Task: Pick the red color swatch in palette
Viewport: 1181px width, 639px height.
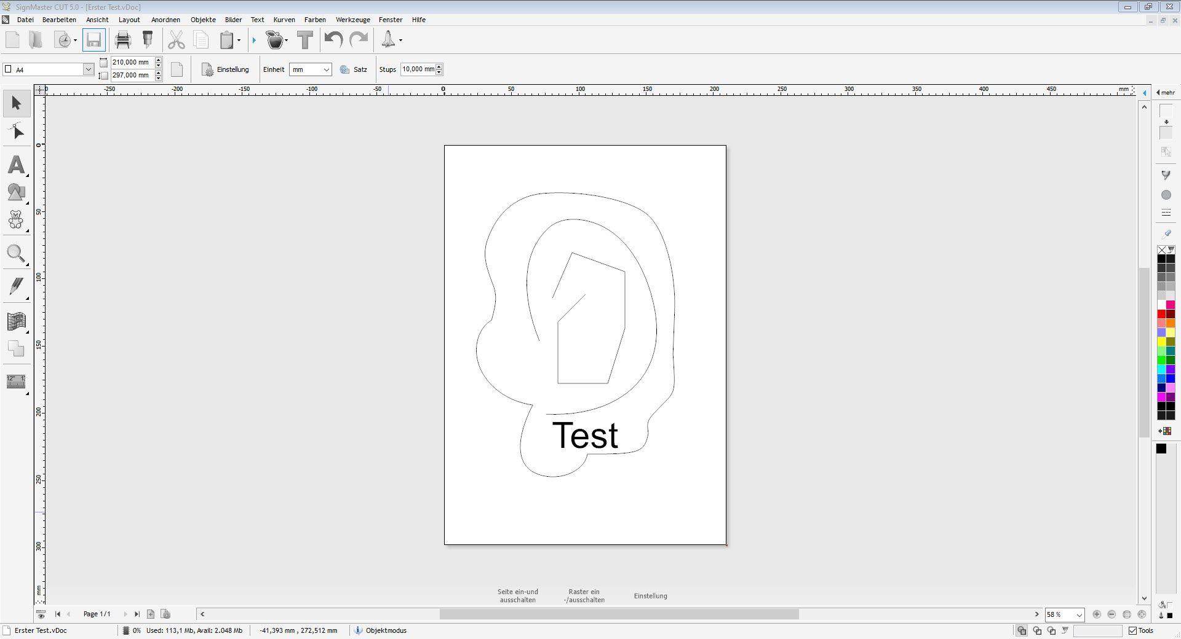Action: point(1161,314)
